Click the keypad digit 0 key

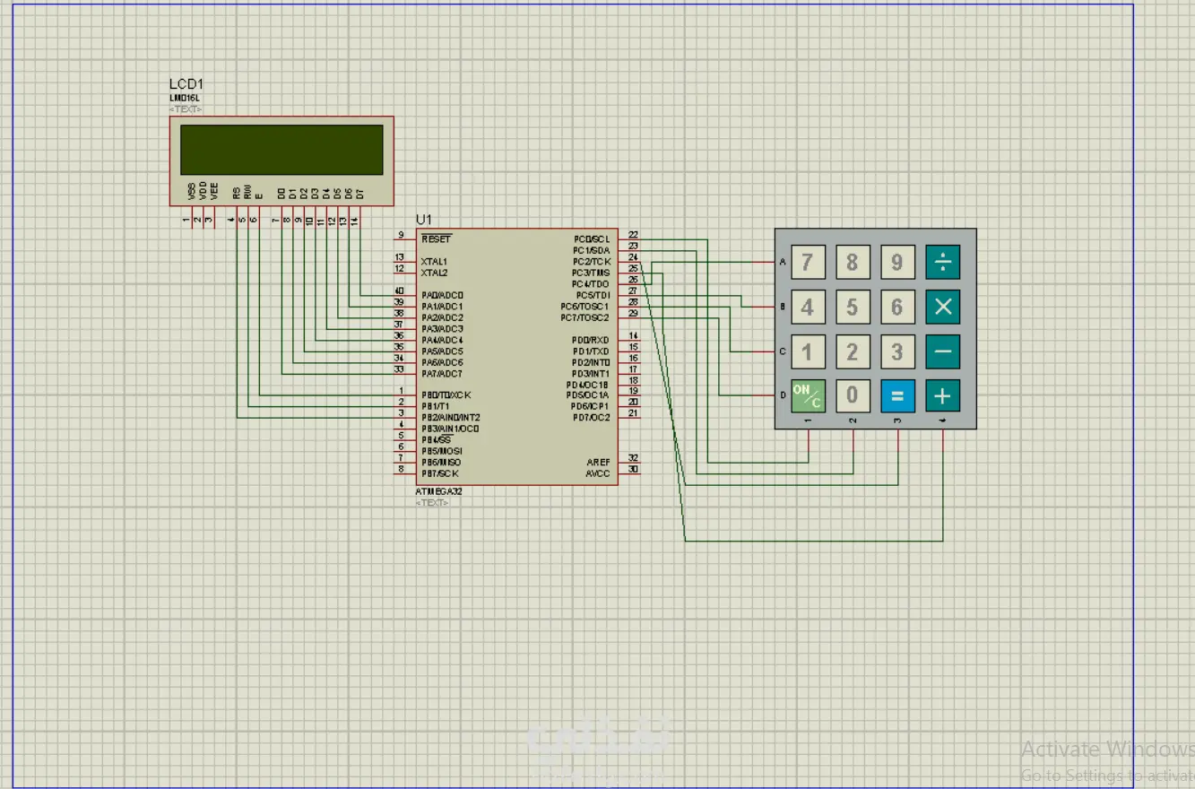tap(853, 395)
